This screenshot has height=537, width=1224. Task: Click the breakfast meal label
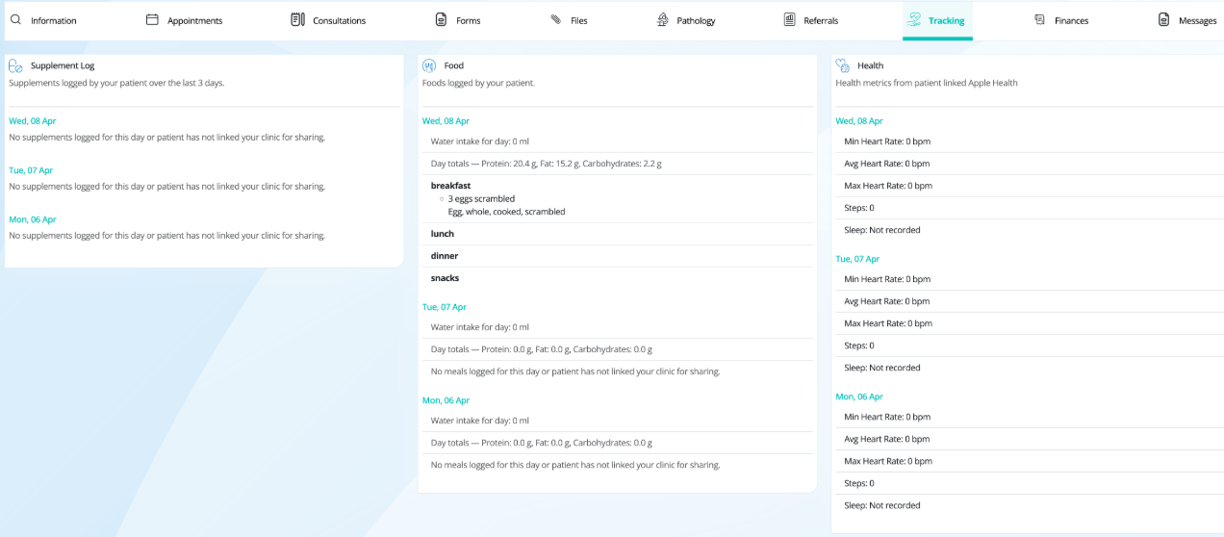[450, 186]
